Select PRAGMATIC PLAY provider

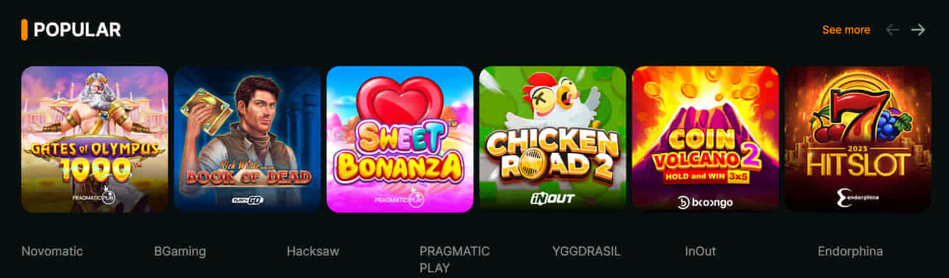pos(455,259)
